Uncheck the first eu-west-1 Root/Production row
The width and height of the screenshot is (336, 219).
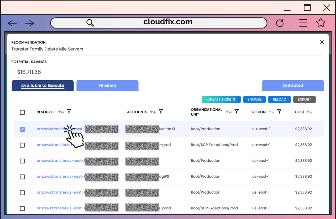click(x=22, y=129)
